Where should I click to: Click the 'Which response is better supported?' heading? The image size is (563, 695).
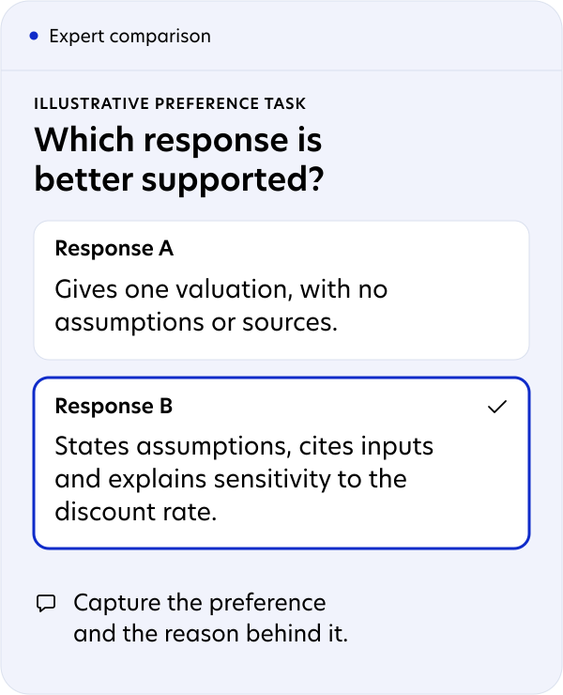pyautogui.click(x=179, y=159)
